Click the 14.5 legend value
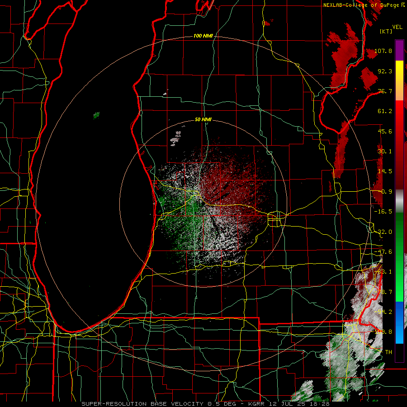The height and width of the screenshot is (407, 407). point(385,171)
